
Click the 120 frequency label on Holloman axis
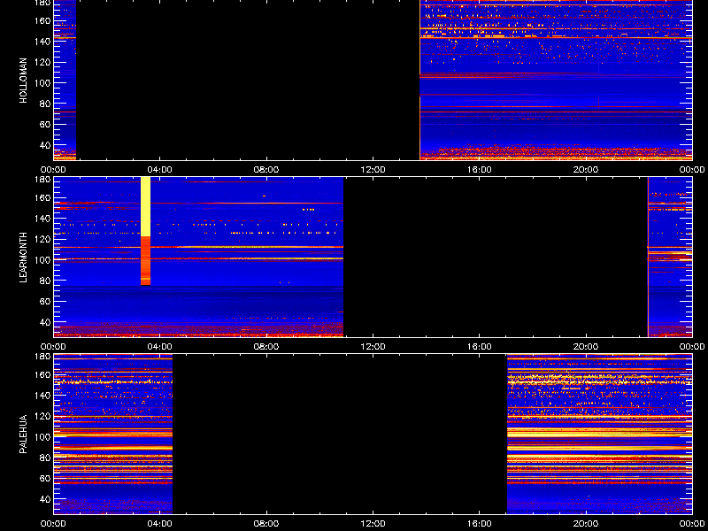click(43, 62)
